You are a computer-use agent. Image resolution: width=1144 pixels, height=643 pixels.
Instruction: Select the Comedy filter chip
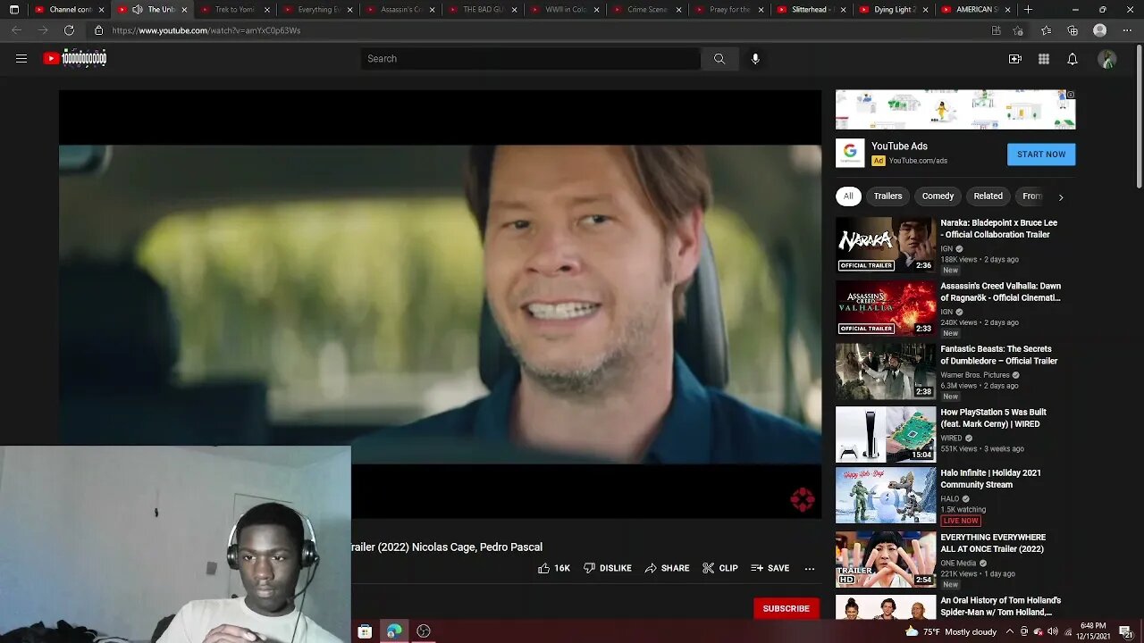click(938, 196)
